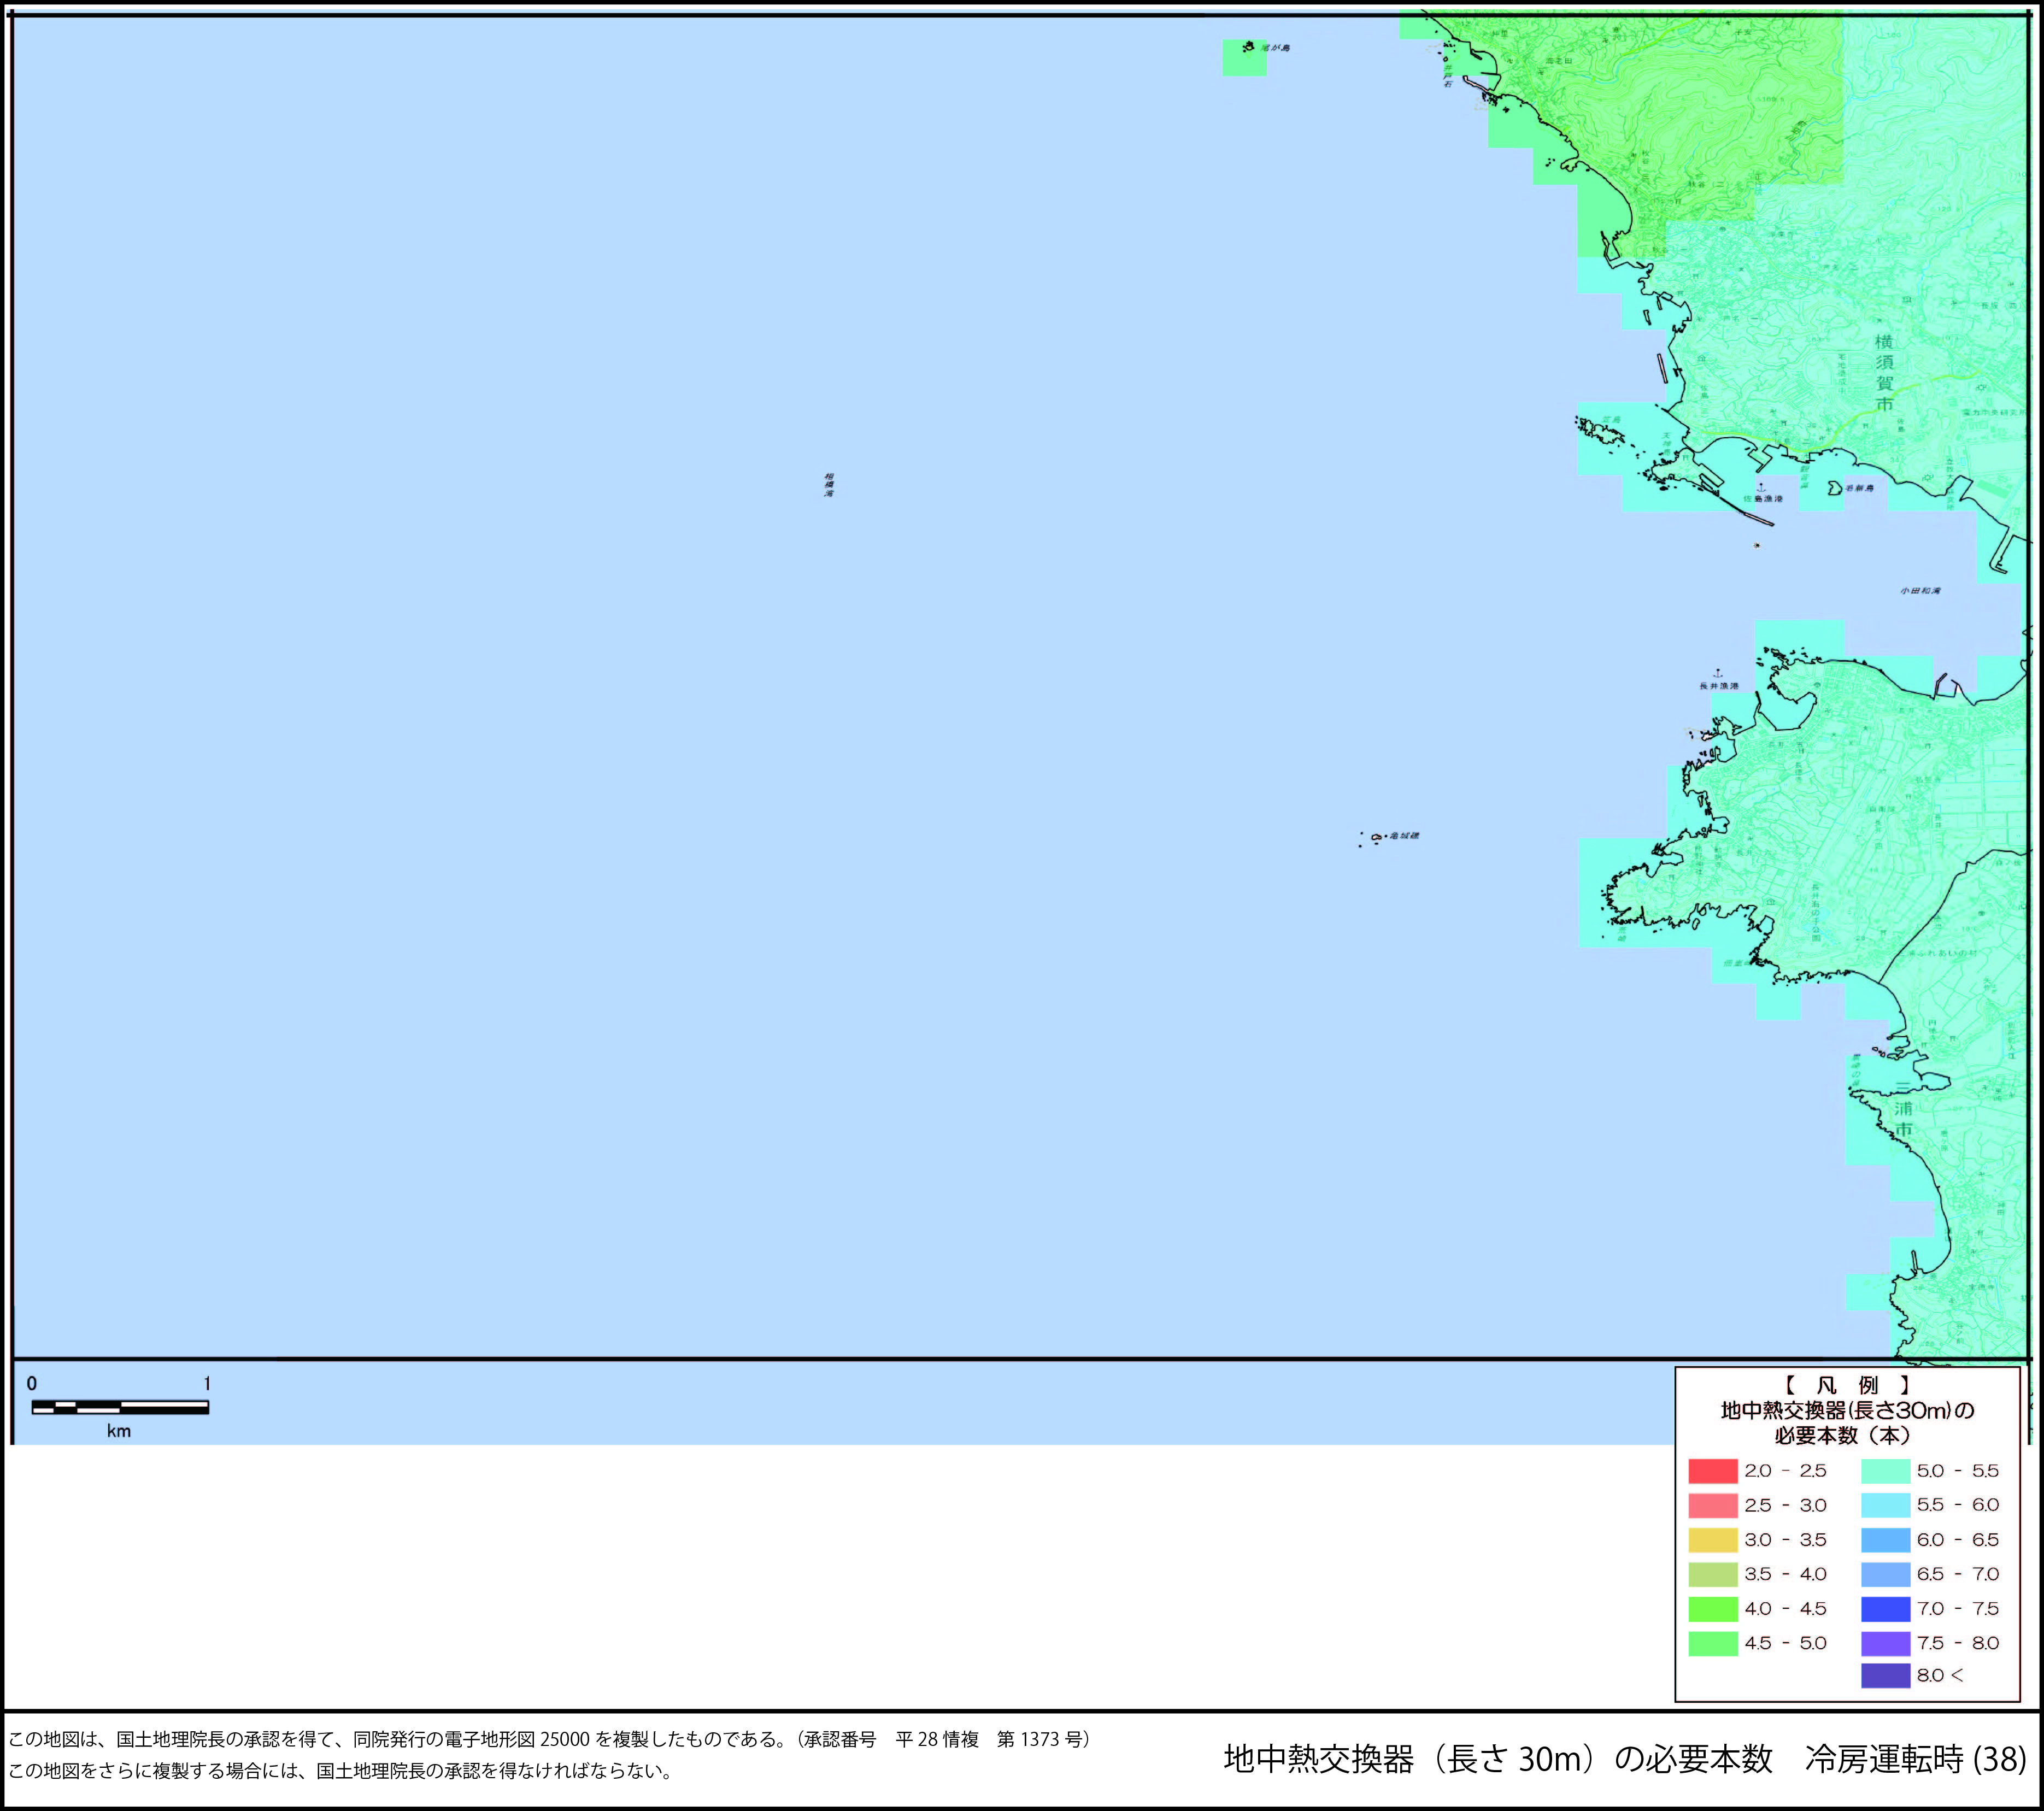Click the cyan 5.5 - 6.0 legend swatch

coord(1886,1505)
